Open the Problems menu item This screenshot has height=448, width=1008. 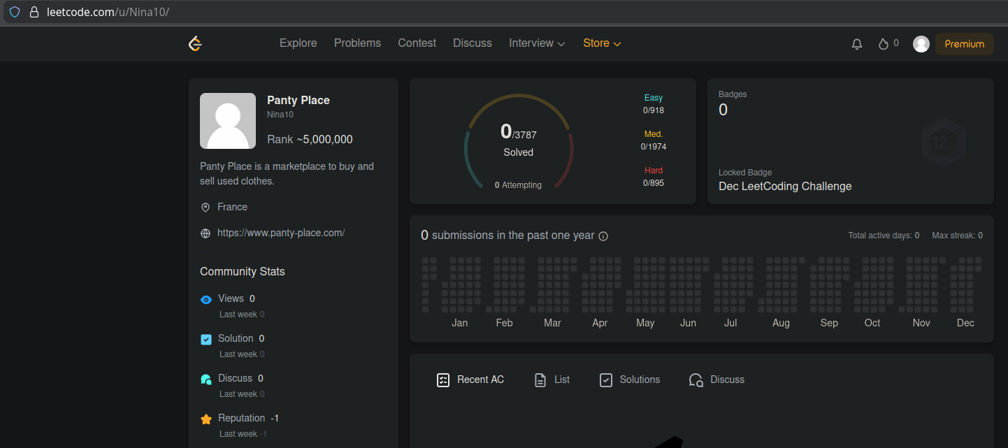pyautogui.click(x=357, y=43)
